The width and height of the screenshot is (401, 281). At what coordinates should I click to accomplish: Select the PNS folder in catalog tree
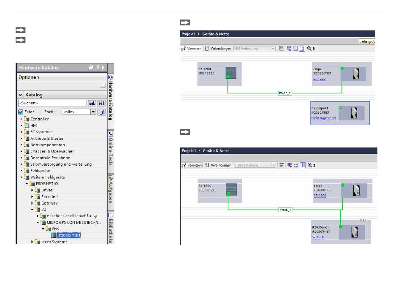(x=55, y=229)
